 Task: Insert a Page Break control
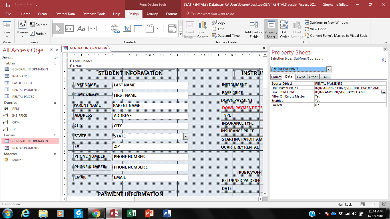160,28
